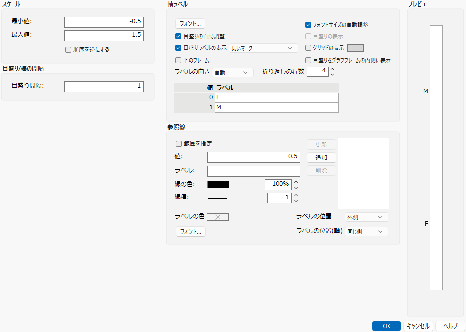
Task: Click the 折り返しの行数 field
Action: click(317, 71)
